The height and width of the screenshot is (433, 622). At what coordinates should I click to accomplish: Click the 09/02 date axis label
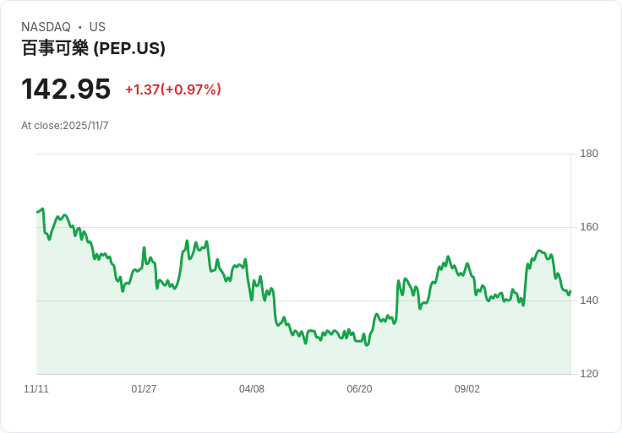pyautogui.click(x=467, y=389)
